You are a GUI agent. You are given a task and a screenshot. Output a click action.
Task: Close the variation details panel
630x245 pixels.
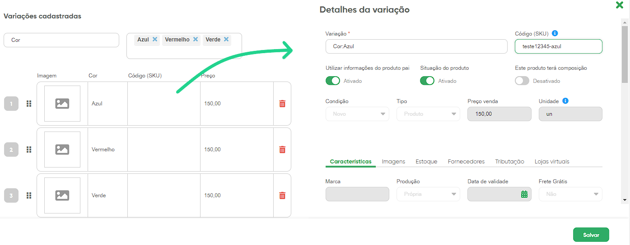click(x=620, y=5)
